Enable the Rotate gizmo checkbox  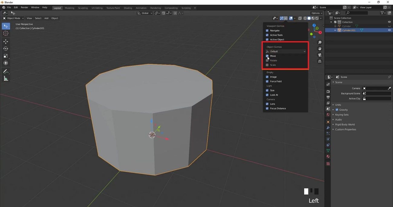pyautogui.click(x=267, y=60)
